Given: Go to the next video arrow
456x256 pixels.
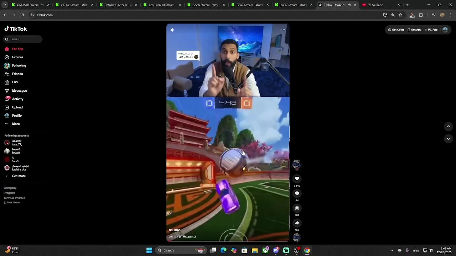Looking at the screenshot, I should pos(449,139).
